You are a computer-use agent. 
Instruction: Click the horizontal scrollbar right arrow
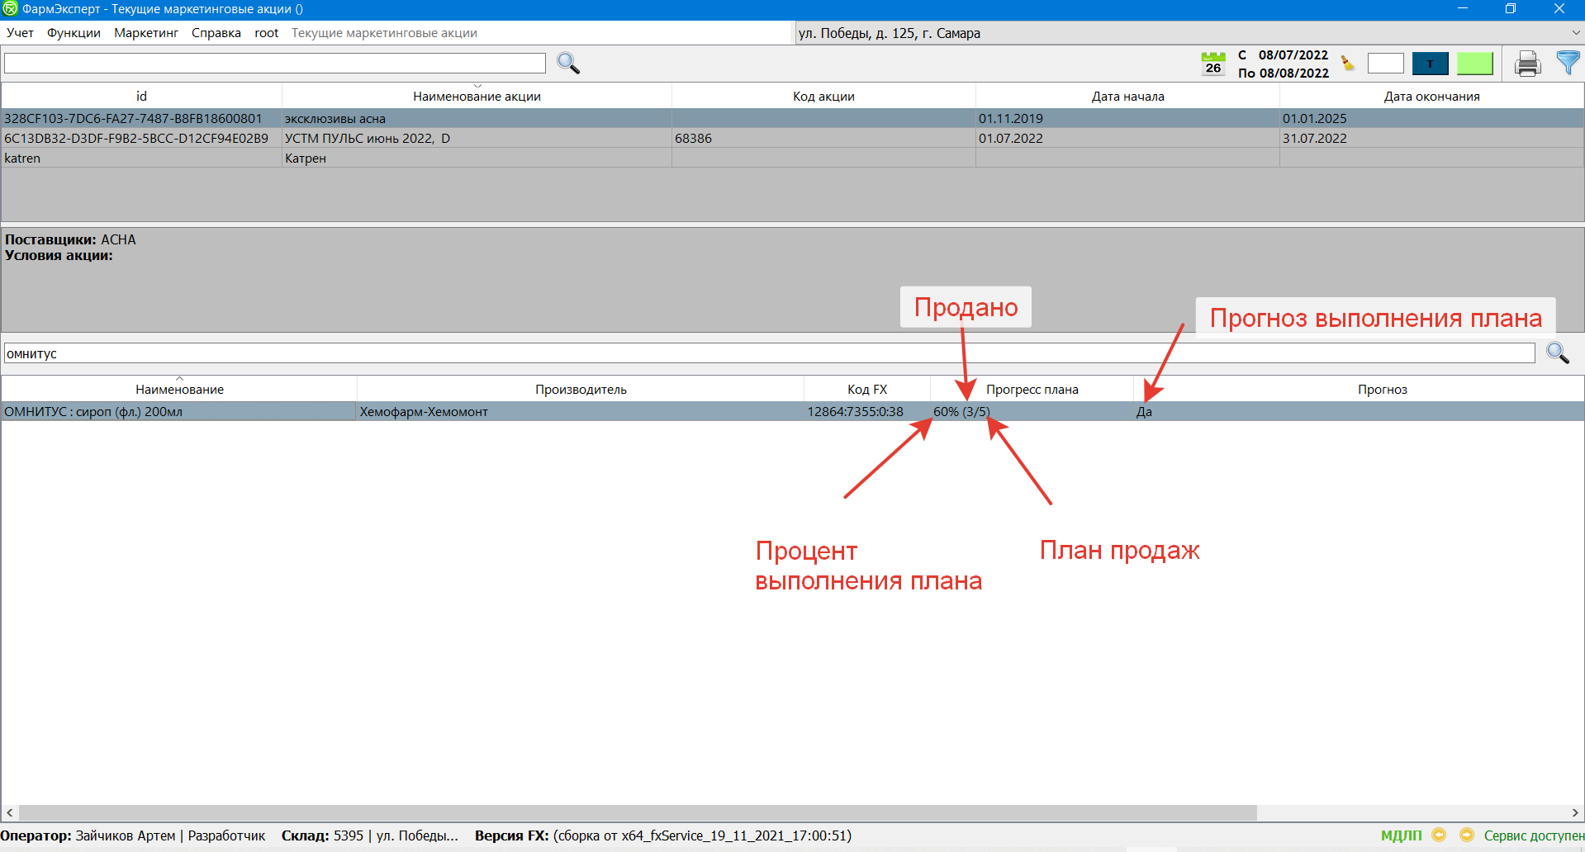[1575, 813]
